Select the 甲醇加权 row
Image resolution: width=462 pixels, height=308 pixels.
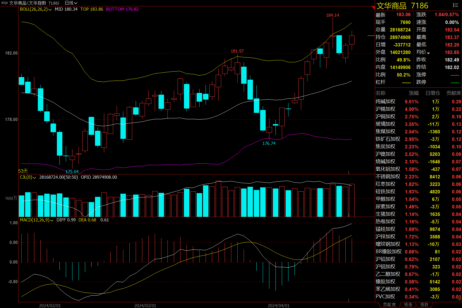coord(418,199)
